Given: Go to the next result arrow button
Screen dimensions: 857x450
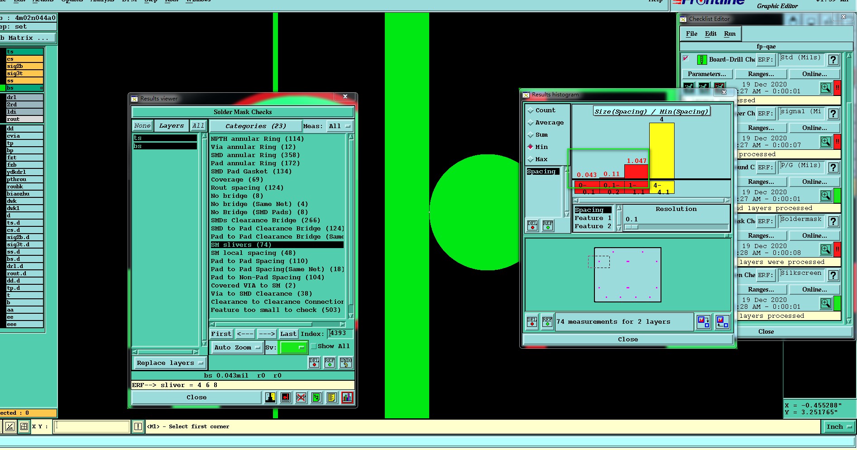Looking at the screenshot, I should point(267,334).
